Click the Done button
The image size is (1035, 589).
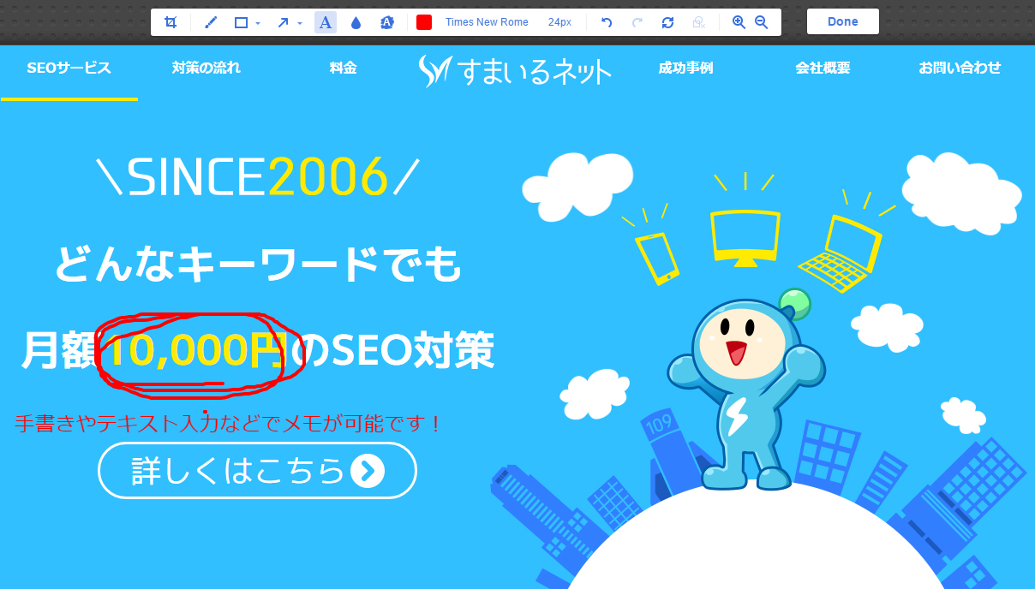(843, 21)
